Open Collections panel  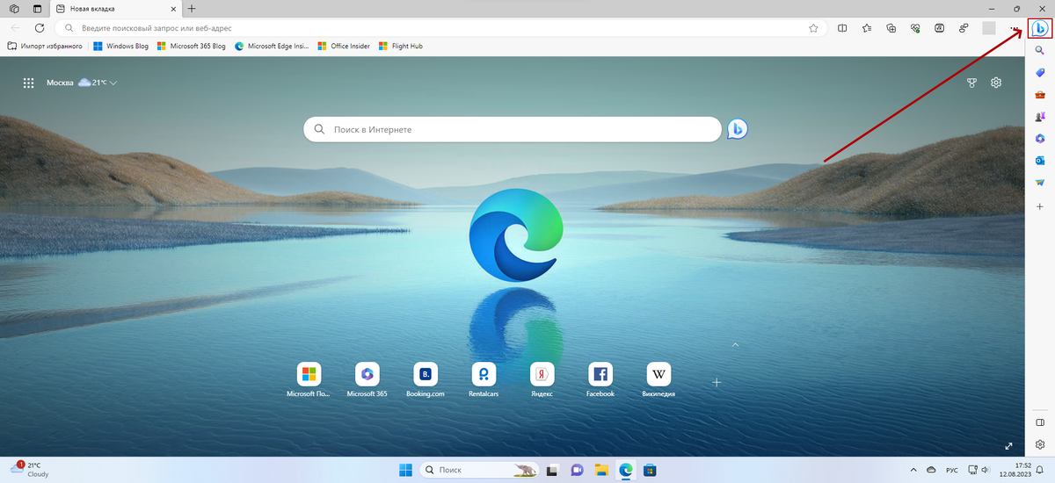point(891,28)
